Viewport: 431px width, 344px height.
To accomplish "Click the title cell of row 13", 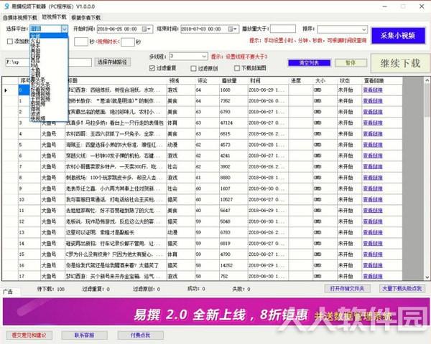I will pyautogui.click(x=116, y=233).
